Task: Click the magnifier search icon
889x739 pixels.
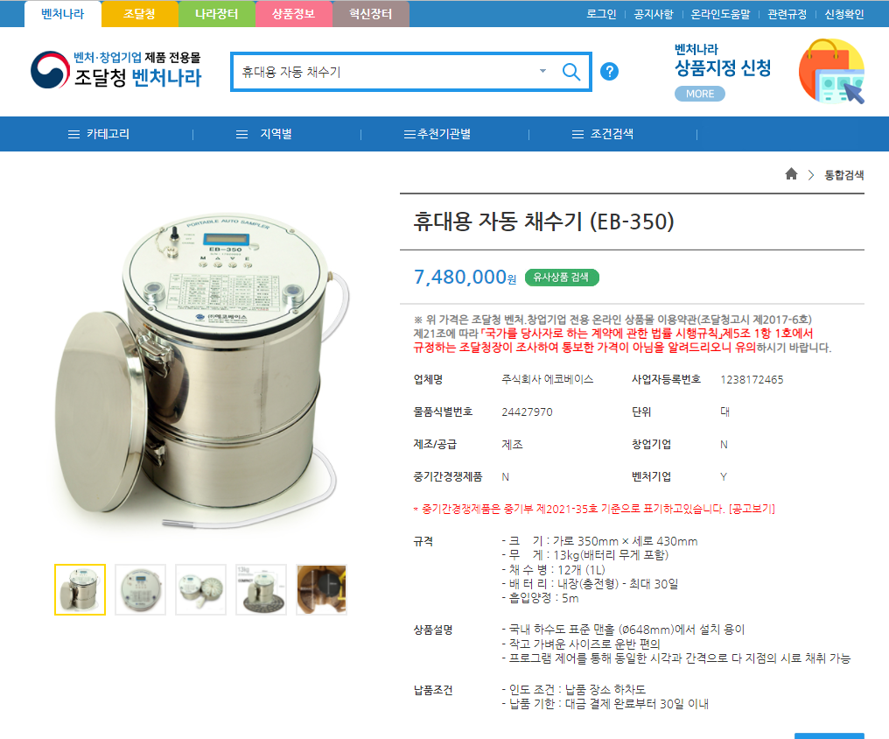Action: coord(570,72)
